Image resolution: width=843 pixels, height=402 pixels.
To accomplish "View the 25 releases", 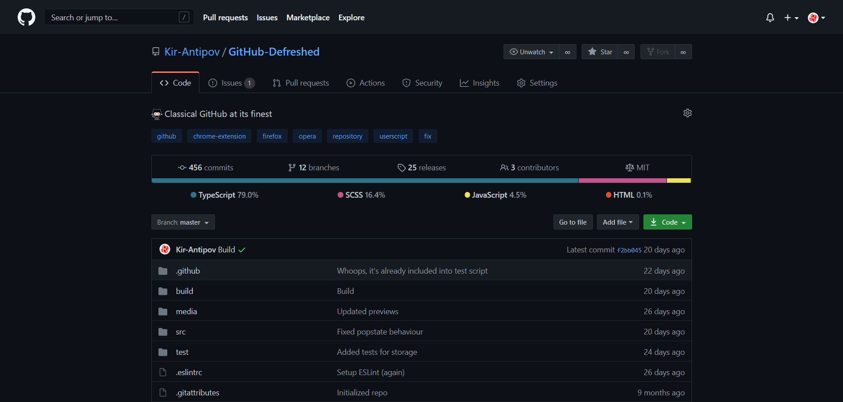I will click(421, 168).
